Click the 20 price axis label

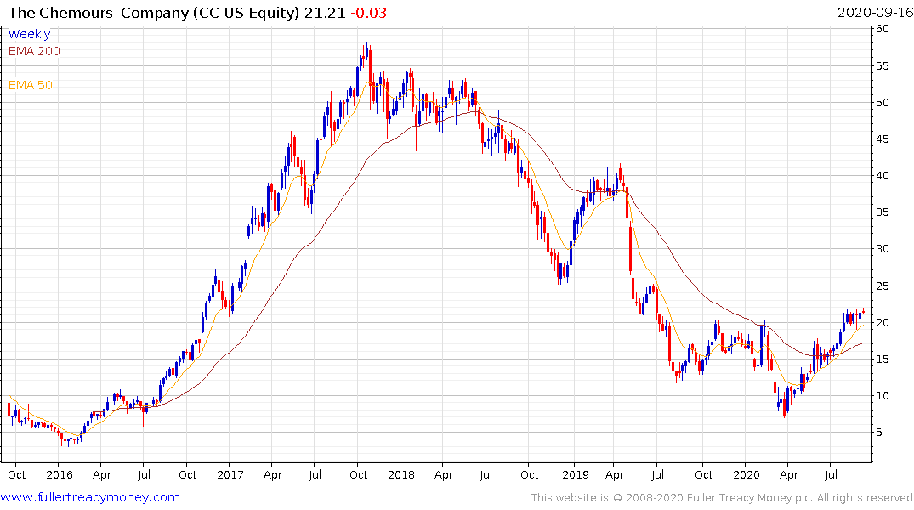pos(882,322)
